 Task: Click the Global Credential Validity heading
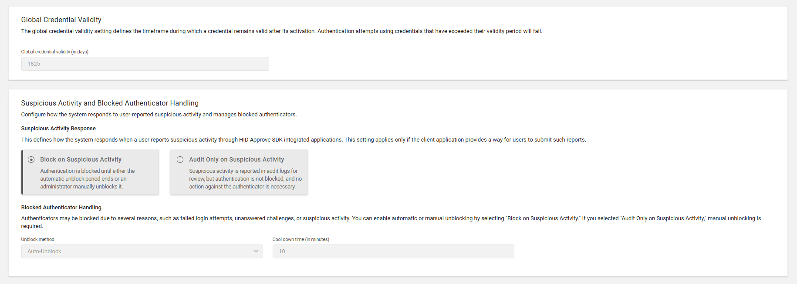pyautogui.click(x=61, y=20)
